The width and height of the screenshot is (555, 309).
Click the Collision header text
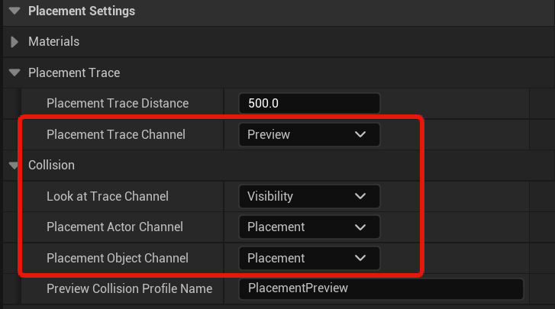coord(51,165)
